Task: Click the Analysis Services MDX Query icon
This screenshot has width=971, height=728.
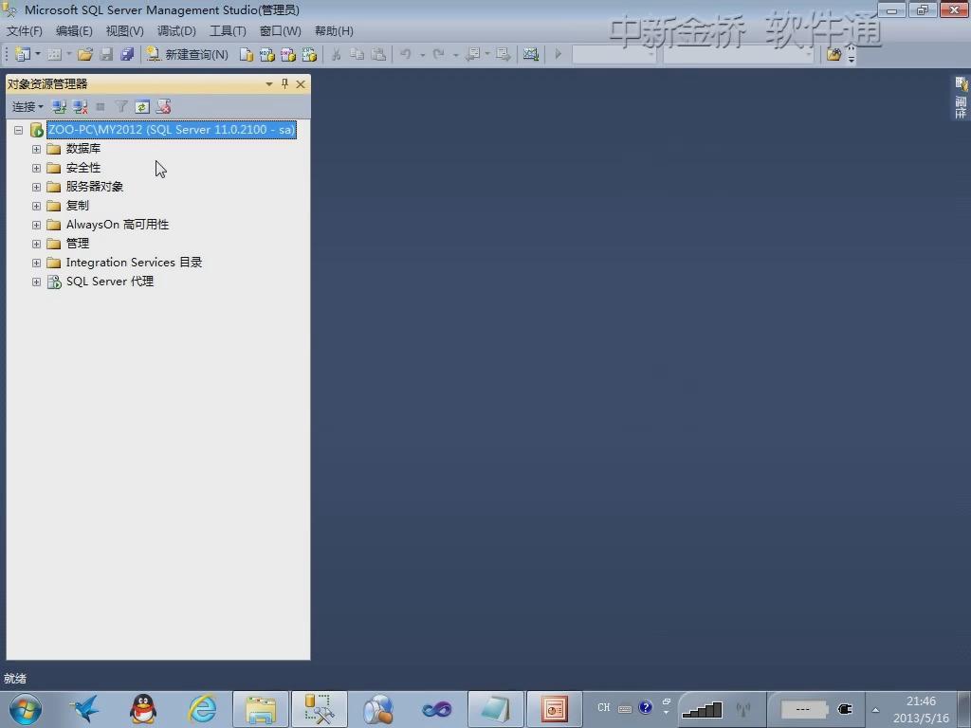Action: (266, 54)
